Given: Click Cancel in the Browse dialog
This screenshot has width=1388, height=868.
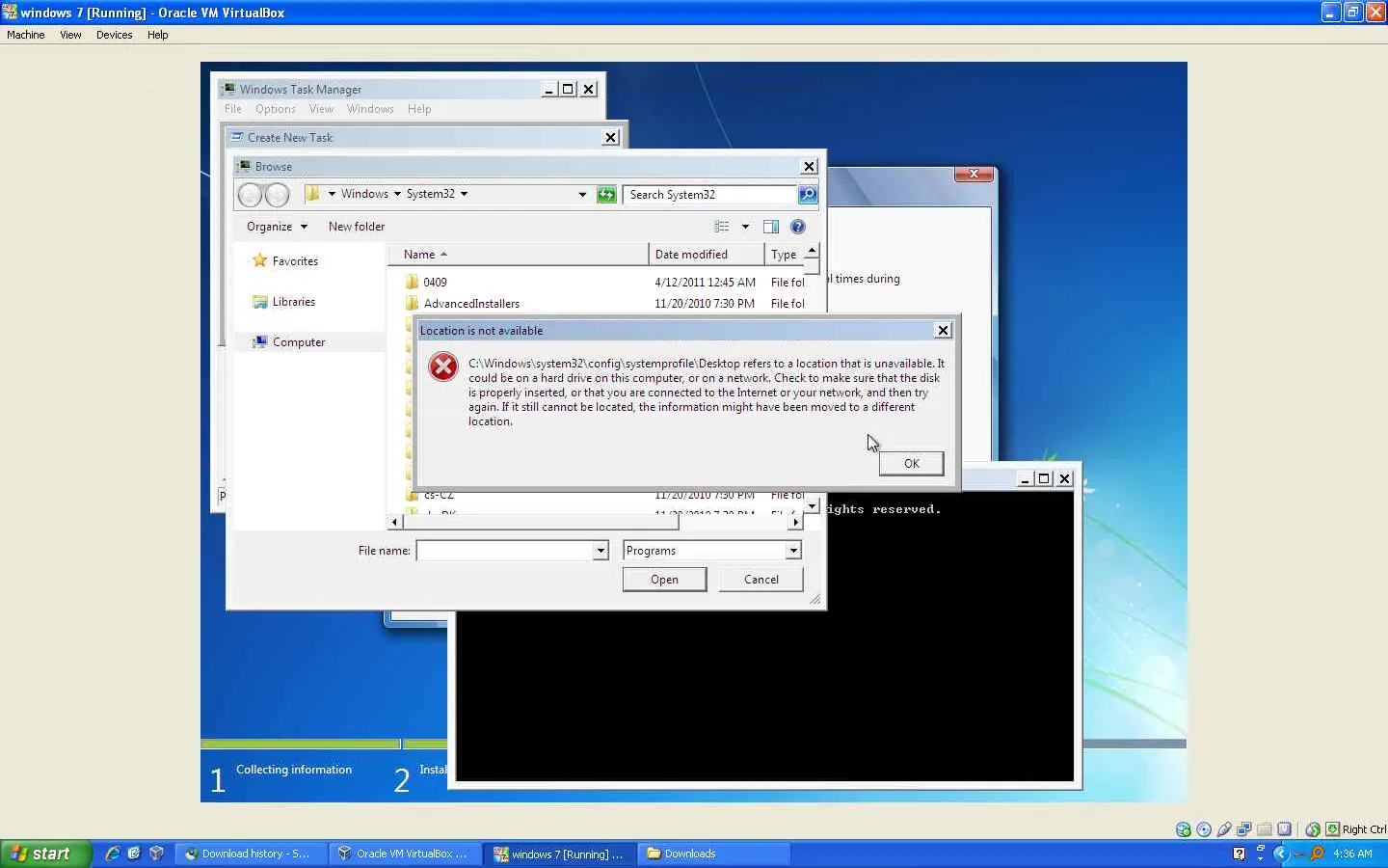Looking at the screenshot, I should [761, 580].
